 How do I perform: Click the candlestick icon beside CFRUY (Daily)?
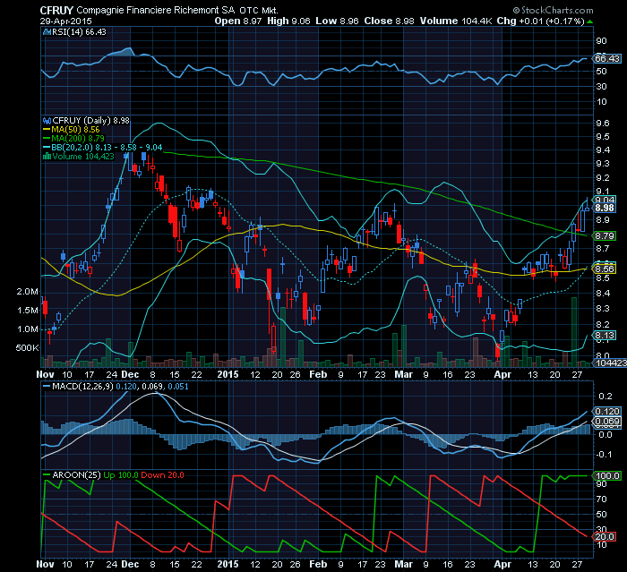(47, 121)
